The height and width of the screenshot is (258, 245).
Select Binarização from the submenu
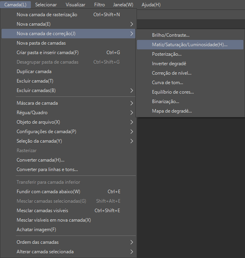(x=165, y=102)
